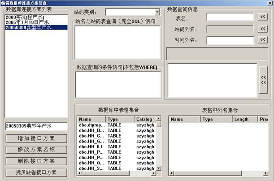The height and width of the screenshot is (181, 274).
Task: Click the 删除接口方案 button
Action: point(36,161)
